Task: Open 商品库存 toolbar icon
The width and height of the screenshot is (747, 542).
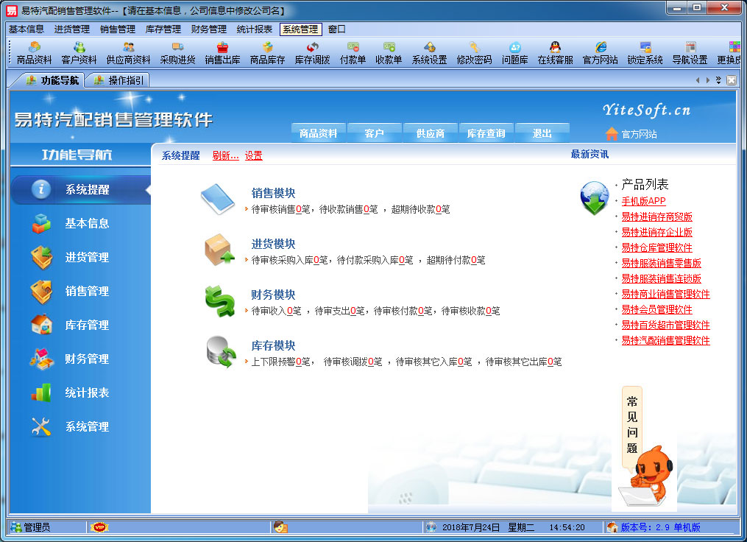Action: click(x=268, y=53)
